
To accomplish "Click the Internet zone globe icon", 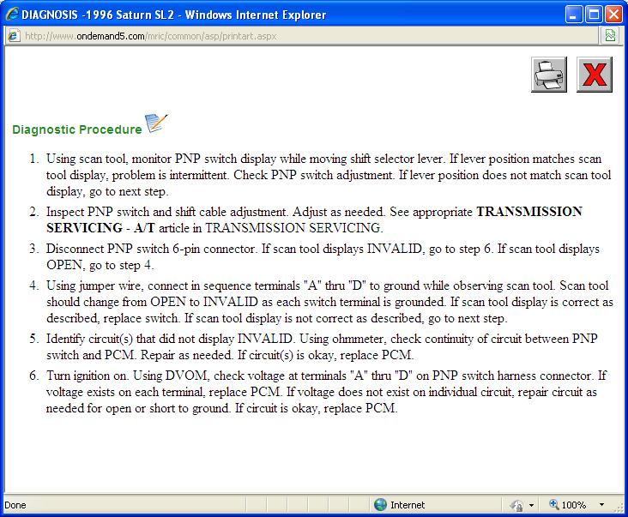I will tap(380, 505).
